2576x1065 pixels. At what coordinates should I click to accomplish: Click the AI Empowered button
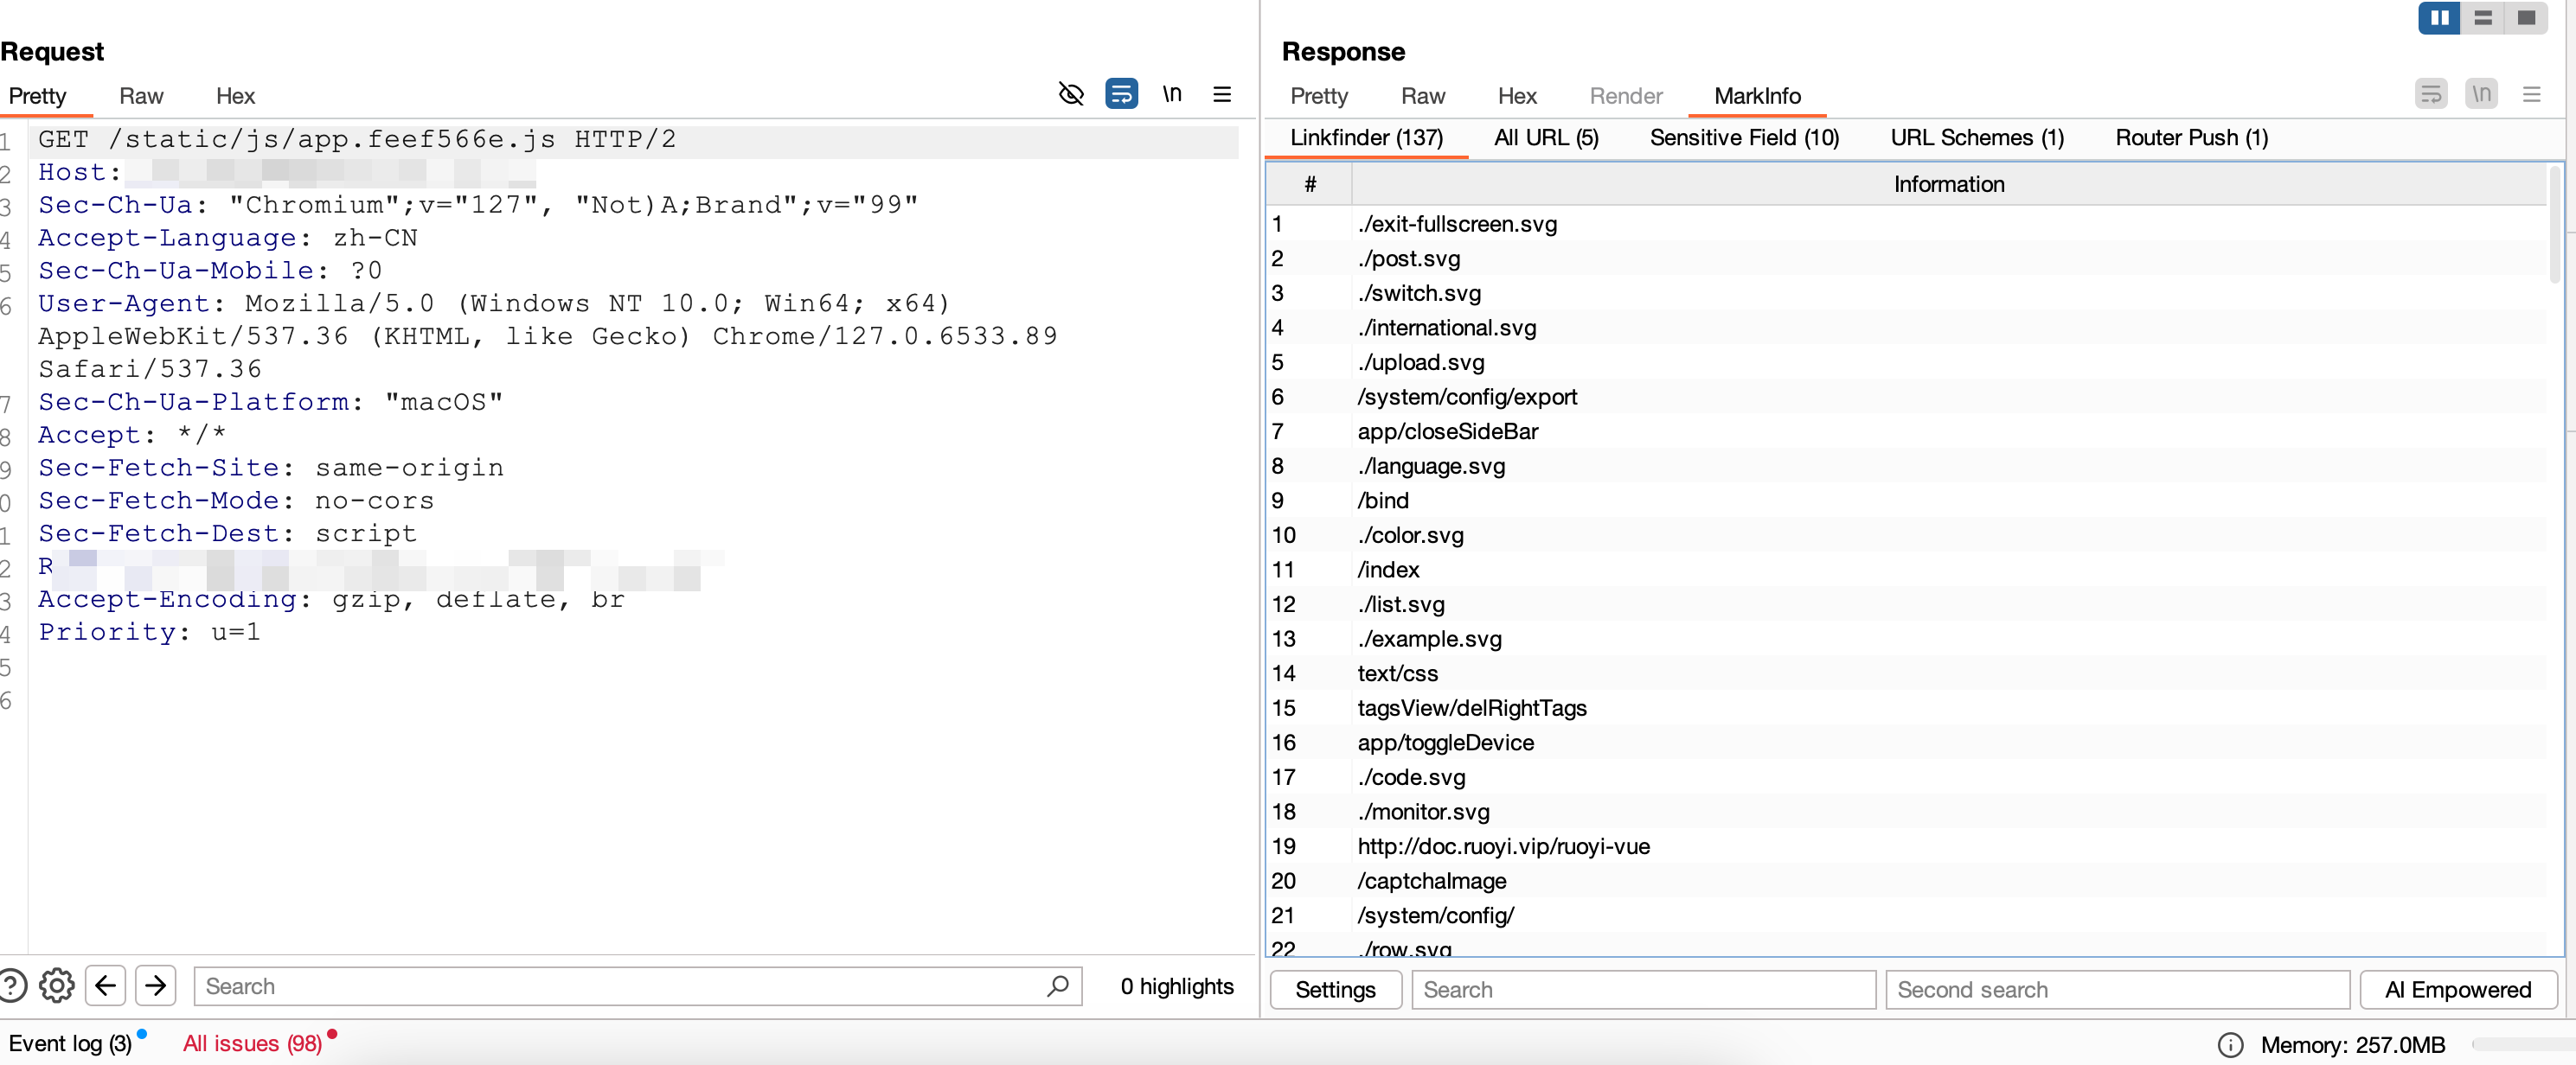[2457, 989]
